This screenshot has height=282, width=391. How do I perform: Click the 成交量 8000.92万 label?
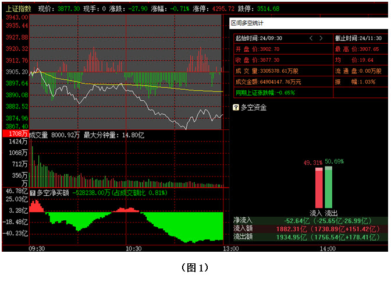[x=54, y=135]
